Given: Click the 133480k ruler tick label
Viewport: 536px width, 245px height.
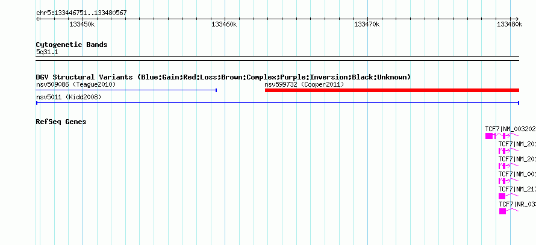Looking at the screenshot, I should point(510,24).
